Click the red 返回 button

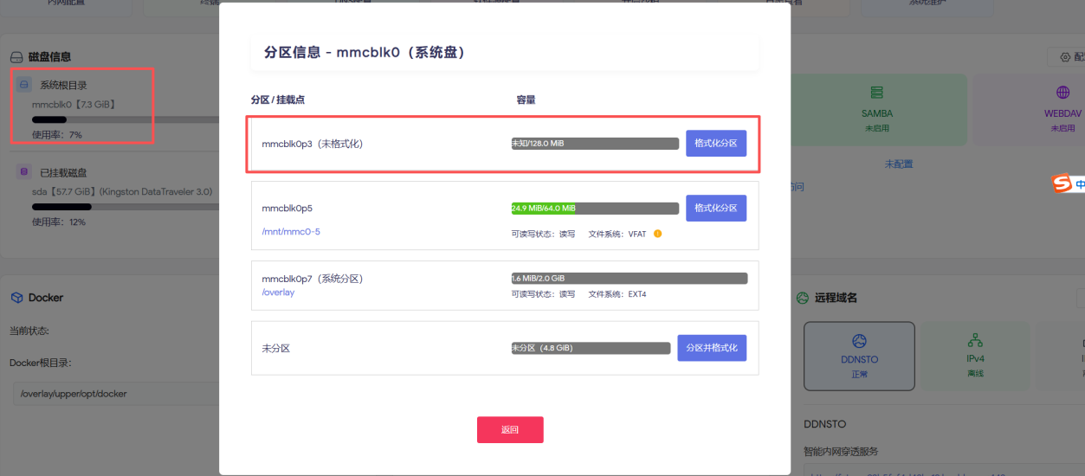(510, 429)
